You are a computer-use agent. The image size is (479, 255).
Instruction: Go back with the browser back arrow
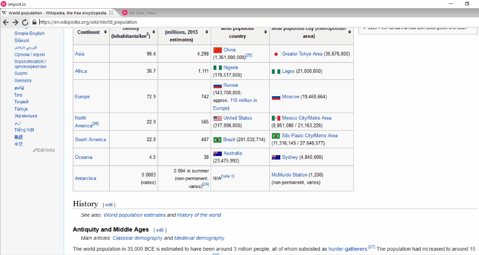(x=5, y=22)
